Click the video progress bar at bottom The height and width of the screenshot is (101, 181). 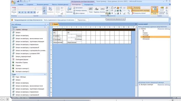[90, 100]
